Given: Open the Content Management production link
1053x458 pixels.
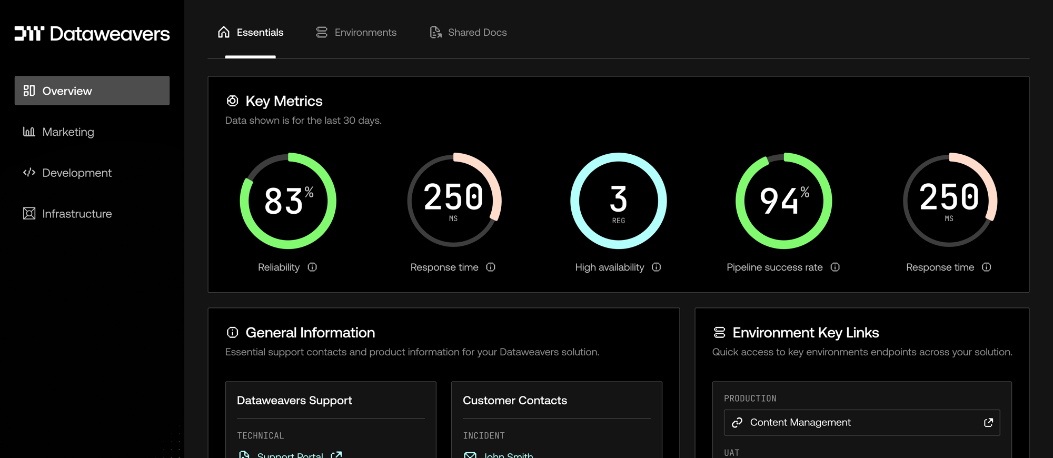Looking at the screenshot, I should click(800, 422).
